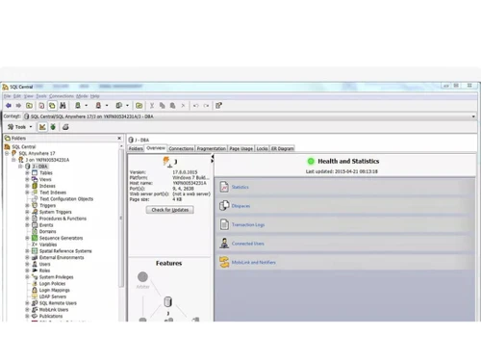Open the File menu

(x=7, y=96)
